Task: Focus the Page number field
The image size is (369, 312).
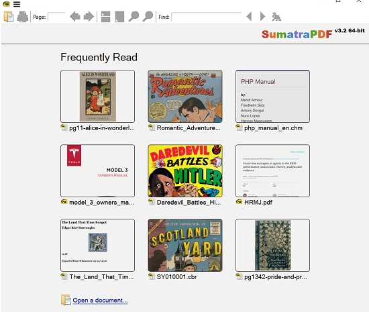Action: tap(56, 17)
